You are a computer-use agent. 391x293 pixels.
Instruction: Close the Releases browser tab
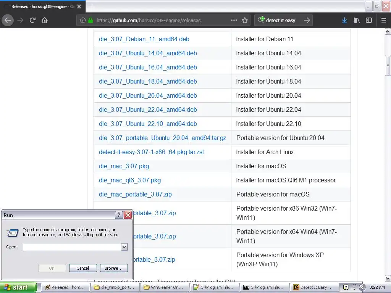79,6
